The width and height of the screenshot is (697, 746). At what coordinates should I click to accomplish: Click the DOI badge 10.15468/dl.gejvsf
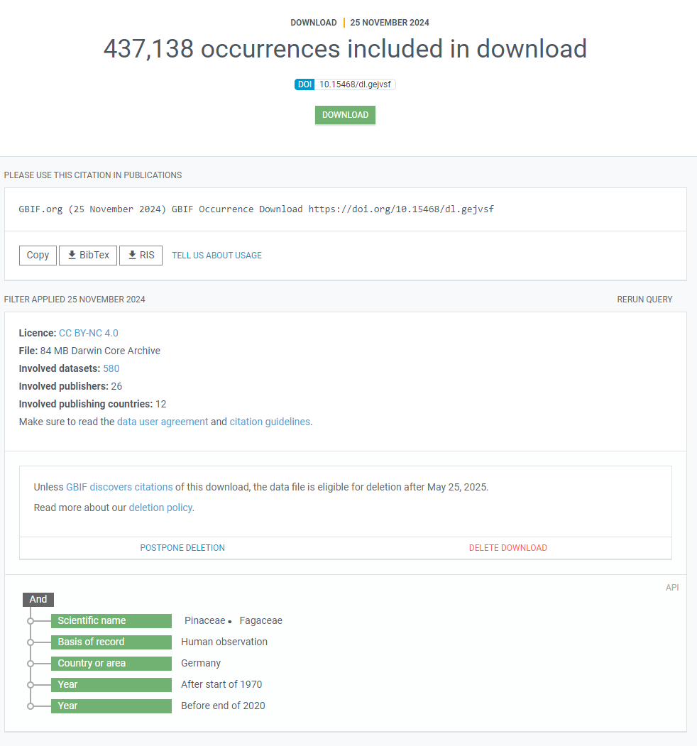[x=345, y=84]
